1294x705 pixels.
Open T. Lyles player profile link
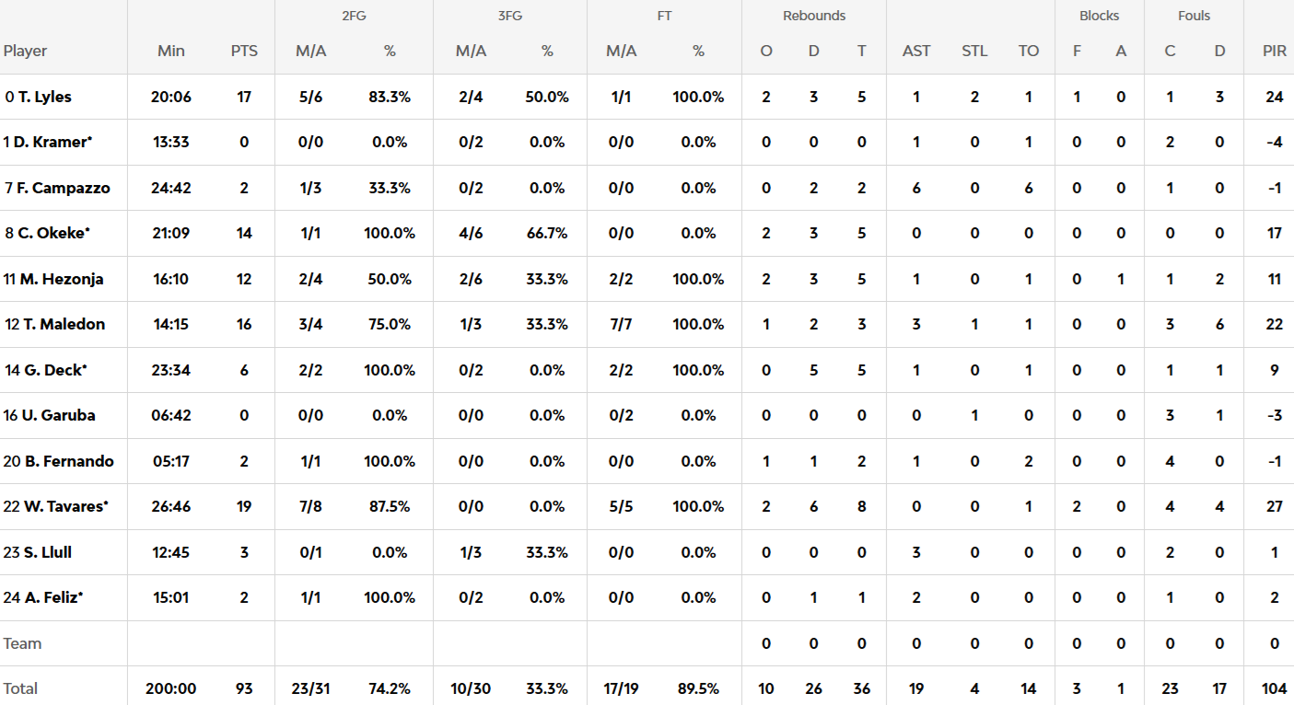pyautogui.click(x=44, y=97)
